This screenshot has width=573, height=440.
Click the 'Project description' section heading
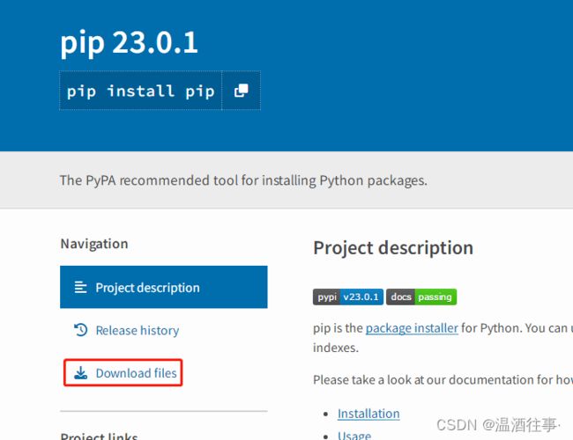393,248
